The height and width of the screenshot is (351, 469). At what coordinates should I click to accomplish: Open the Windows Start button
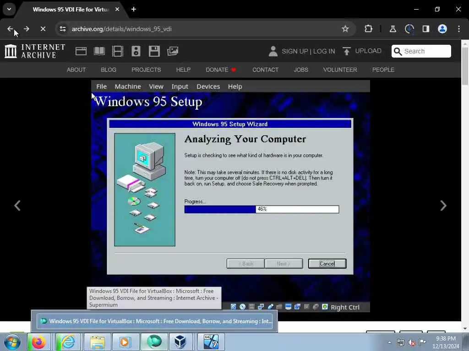12,342
